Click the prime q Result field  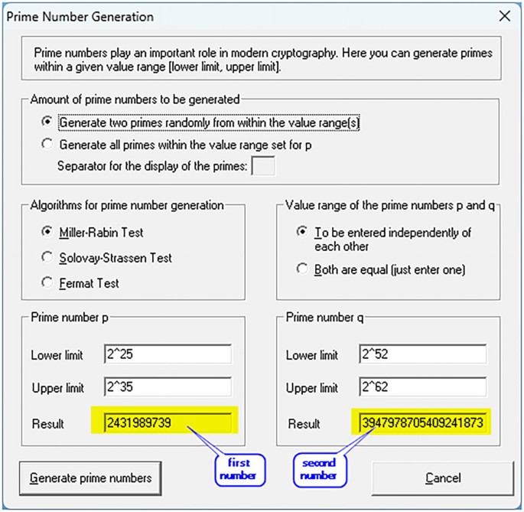click(x=422, y=423)
